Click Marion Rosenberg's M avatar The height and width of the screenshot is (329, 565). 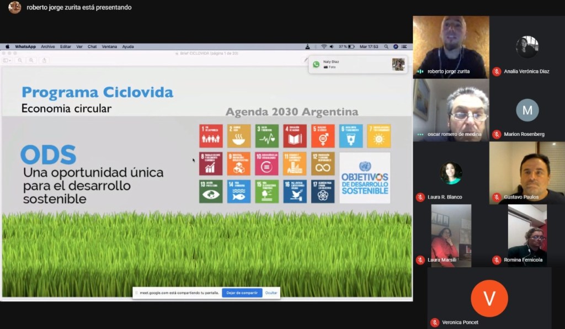tap(527, 110)
